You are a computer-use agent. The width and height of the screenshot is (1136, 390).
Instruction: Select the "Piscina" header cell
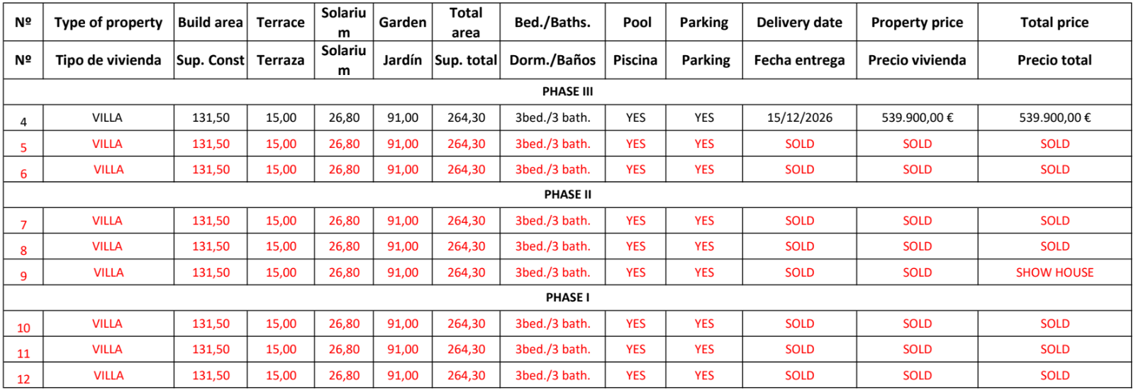(x=635, y=60)
